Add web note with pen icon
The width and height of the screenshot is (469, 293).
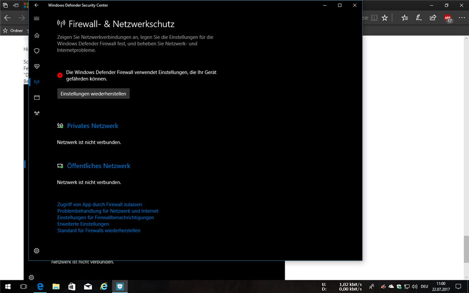pyautogui.click(x=419, y=18)
